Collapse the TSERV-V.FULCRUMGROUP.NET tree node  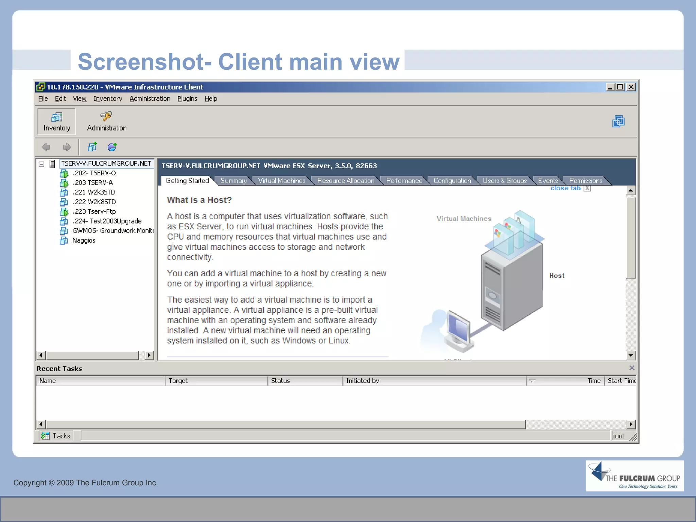coord(41,164)
